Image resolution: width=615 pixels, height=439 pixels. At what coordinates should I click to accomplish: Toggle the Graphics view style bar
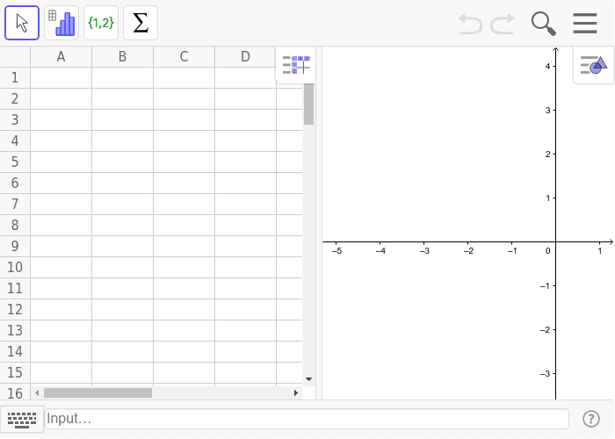point(593,65)
